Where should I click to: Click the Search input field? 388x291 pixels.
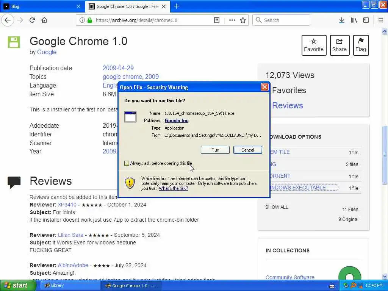pos(281,20)
